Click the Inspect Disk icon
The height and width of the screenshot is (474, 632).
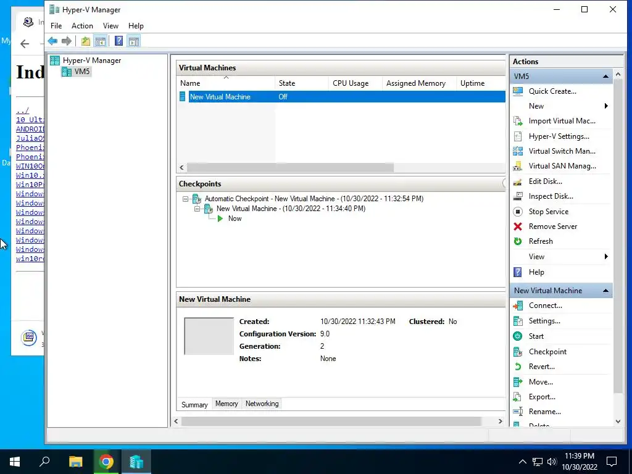[x=518, y=196]
